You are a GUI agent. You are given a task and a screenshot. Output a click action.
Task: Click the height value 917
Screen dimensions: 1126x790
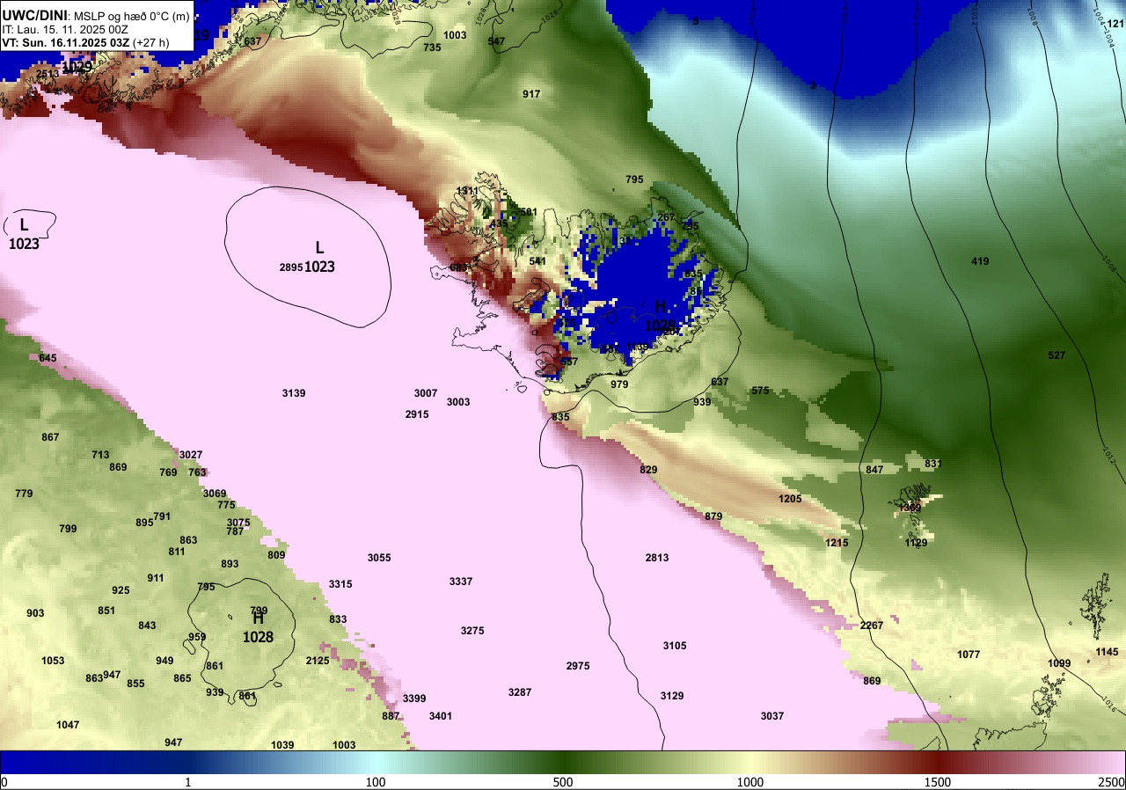(531, 94)
